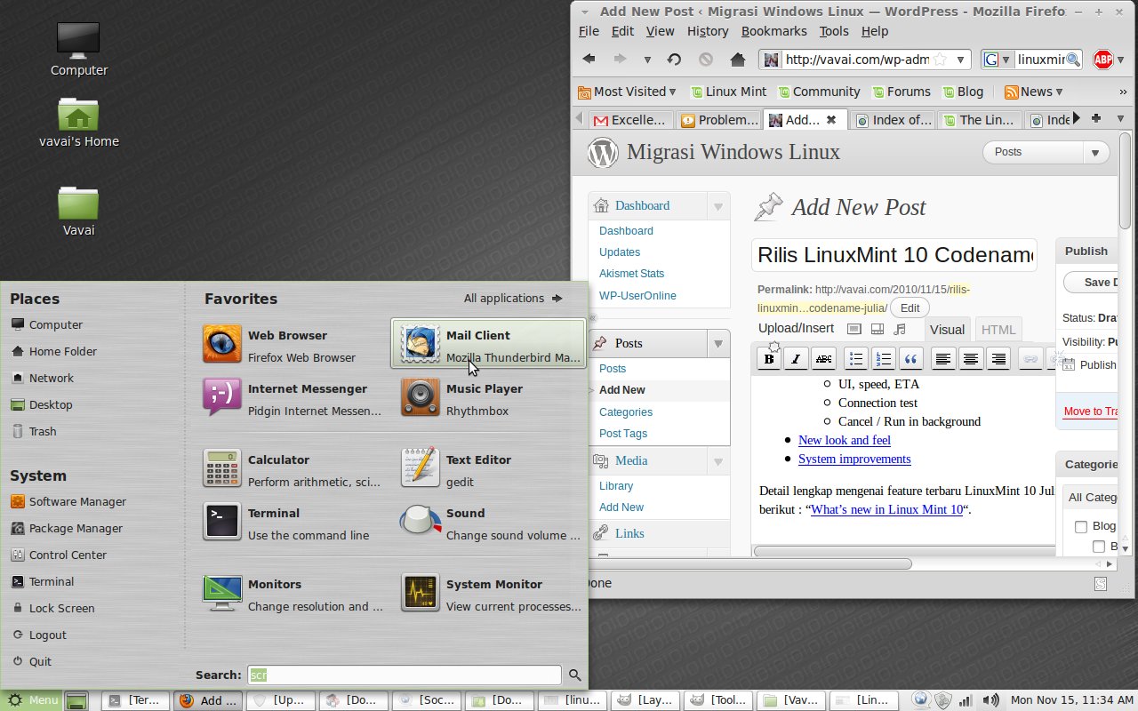Click permalink Edit button
Viewport: 1138px width, 711px height.
point(910,308)
